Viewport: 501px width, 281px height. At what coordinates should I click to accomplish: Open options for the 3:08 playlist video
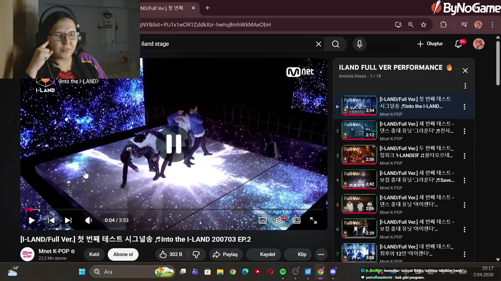(464, 254)
